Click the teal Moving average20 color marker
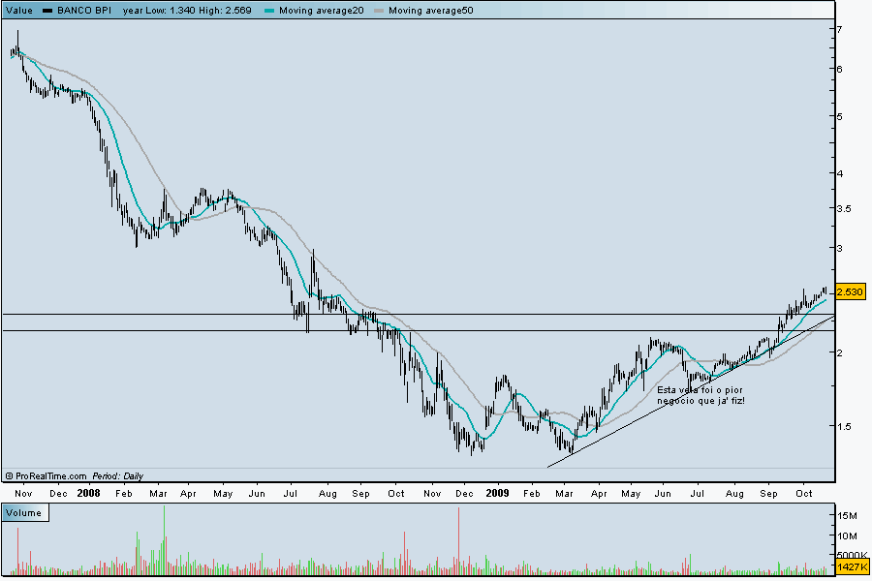 pos(269,11)
